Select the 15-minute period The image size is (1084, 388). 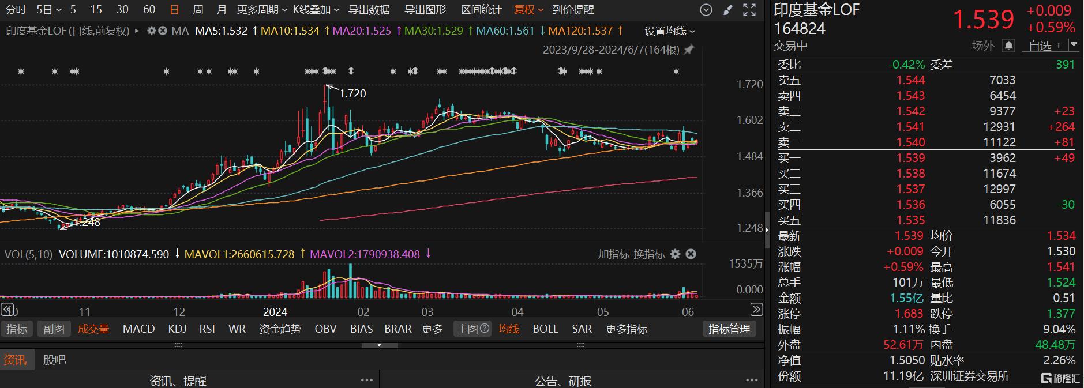[96, 10]
